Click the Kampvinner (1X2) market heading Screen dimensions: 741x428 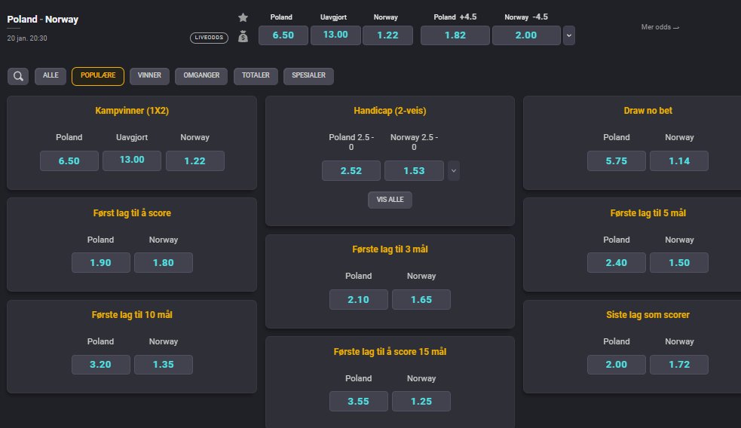pyautogui.click(x=132, y=111)
